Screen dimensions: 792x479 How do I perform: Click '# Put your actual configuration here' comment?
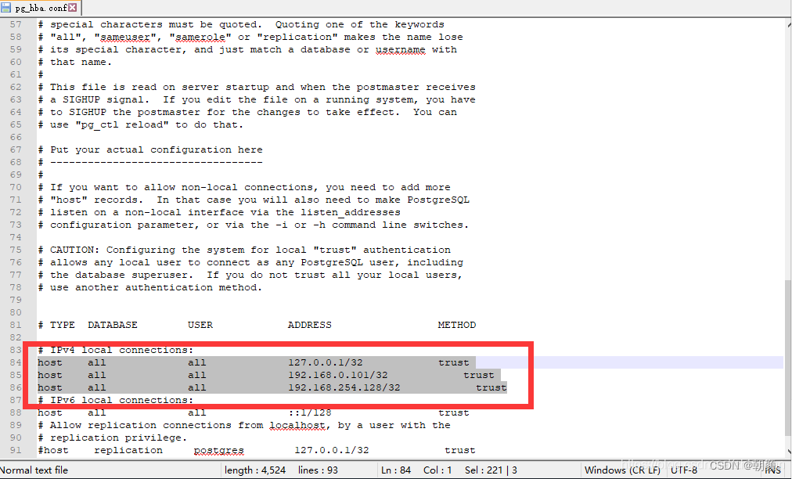click(x=150, y=149)
